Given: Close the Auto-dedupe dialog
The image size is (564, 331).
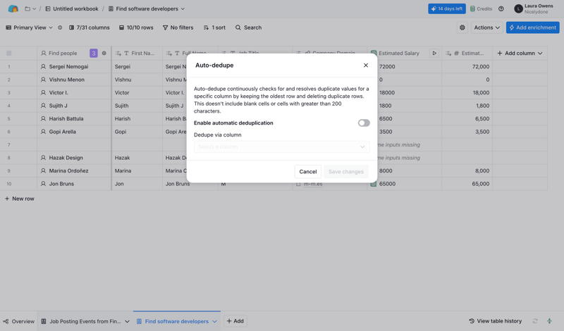Looking at the screenshot, I should point(366,65).
